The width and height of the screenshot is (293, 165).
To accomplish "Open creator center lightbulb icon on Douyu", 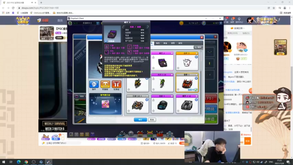I will click(239, 20).
